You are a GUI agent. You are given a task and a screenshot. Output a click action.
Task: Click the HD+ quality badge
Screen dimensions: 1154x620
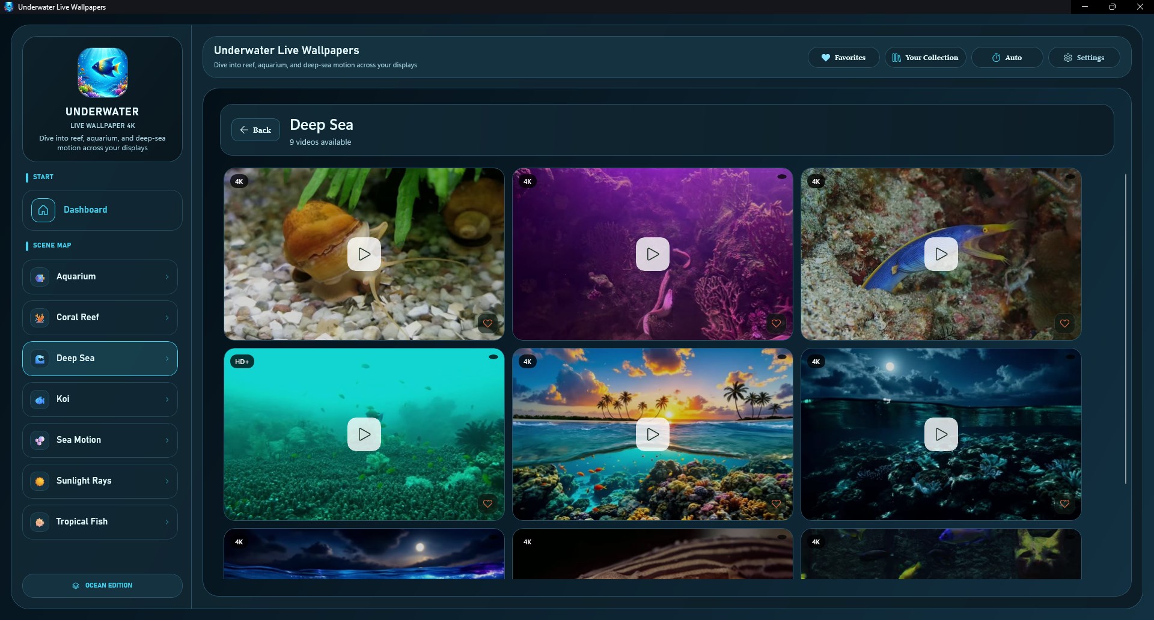242,362
